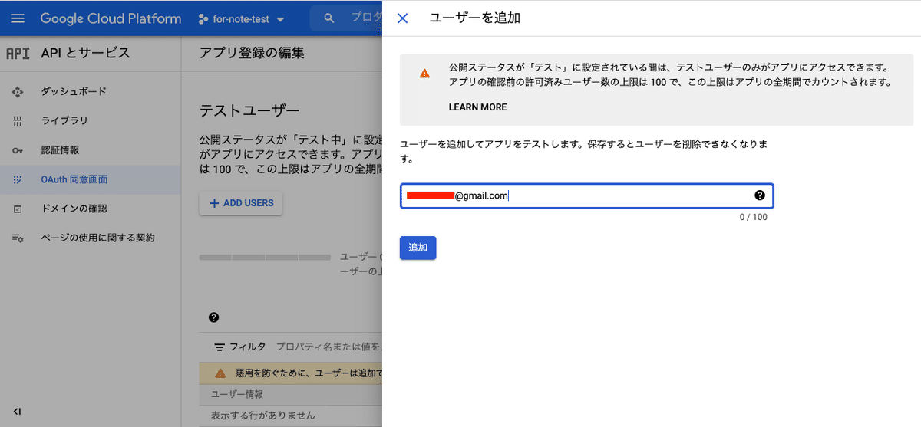
Task: Click the page usage agreement icon
Action: pyautogui.click(x=18, y=238)
